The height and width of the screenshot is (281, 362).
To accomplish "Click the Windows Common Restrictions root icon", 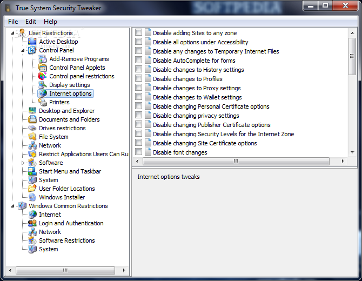I will tap(22, 206).
